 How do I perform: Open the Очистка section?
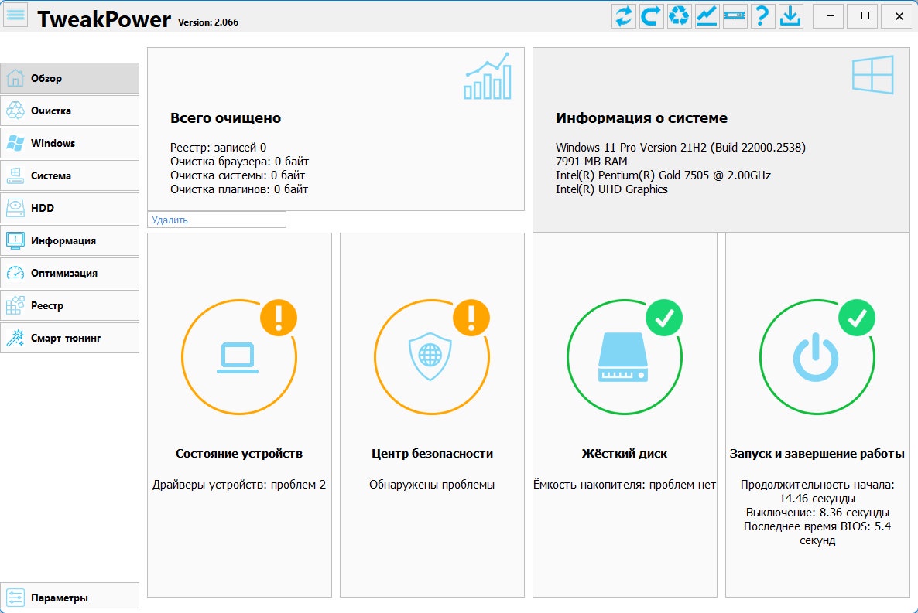[70, 111]
